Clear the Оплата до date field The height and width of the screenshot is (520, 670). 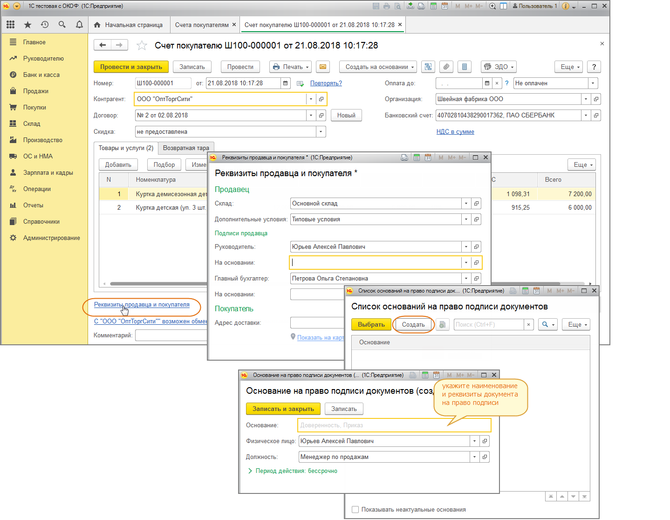pyautogui.click(x=497, y=83)
